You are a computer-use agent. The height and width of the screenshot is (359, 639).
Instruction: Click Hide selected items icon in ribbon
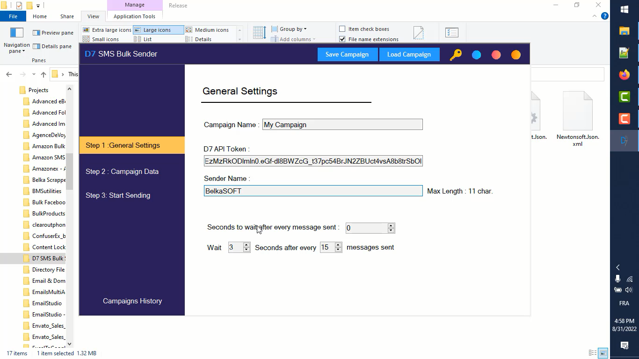(419, 33)
